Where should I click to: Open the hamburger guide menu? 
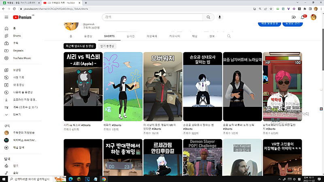click(6, 17)
